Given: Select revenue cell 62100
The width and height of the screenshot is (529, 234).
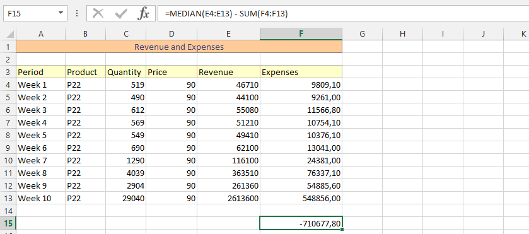Looking at the screenshot, I should (x=228, y=148).
